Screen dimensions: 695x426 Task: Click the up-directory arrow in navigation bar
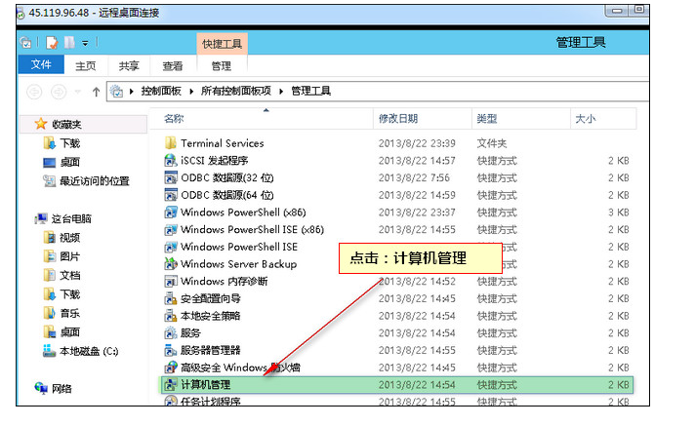(97, 92)
